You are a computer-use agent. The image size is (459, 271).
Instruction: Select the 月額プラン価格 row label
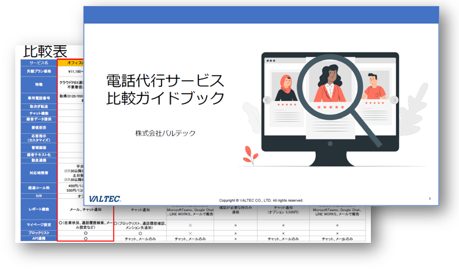[x=39, y=72]
